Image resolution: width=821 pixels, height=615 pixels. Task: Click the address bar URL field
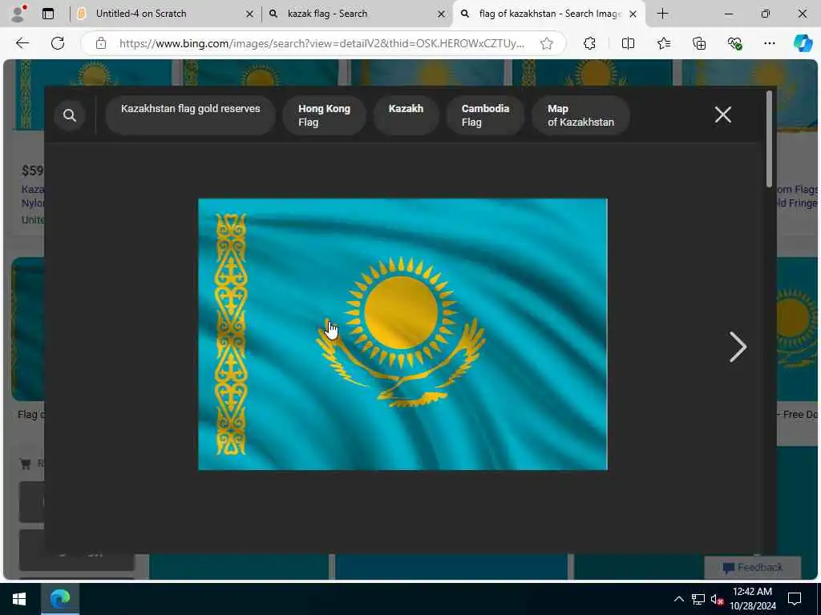click(x=322, y=43)
